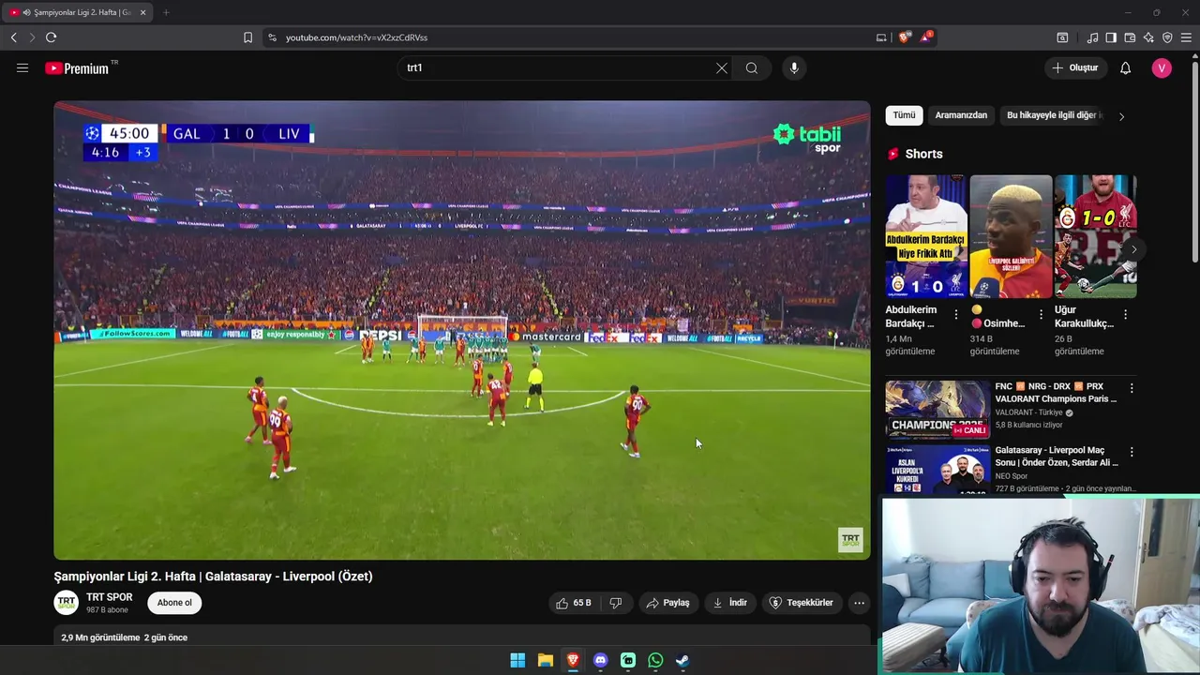The image size is (1200, 675).
Task: Select the Aramanızdan filter chip
Action: tap(961, 115)
